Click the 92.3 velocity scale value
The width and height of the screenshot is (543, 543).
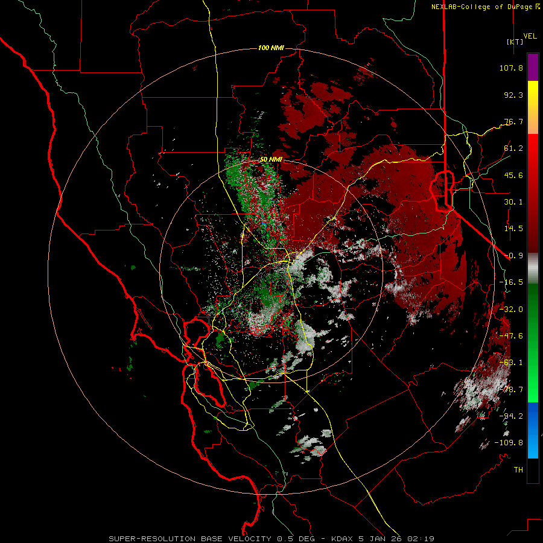[x=513, y=95]
